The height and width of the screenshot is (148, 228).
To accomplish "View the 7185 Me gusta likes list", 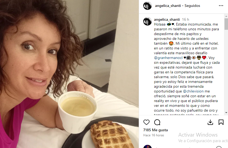I will (156, 130).
